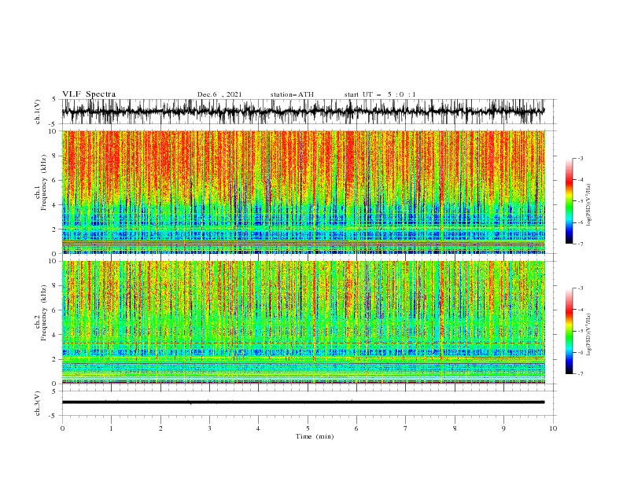Click the time-axis tick label "3"

pos(209,428)
